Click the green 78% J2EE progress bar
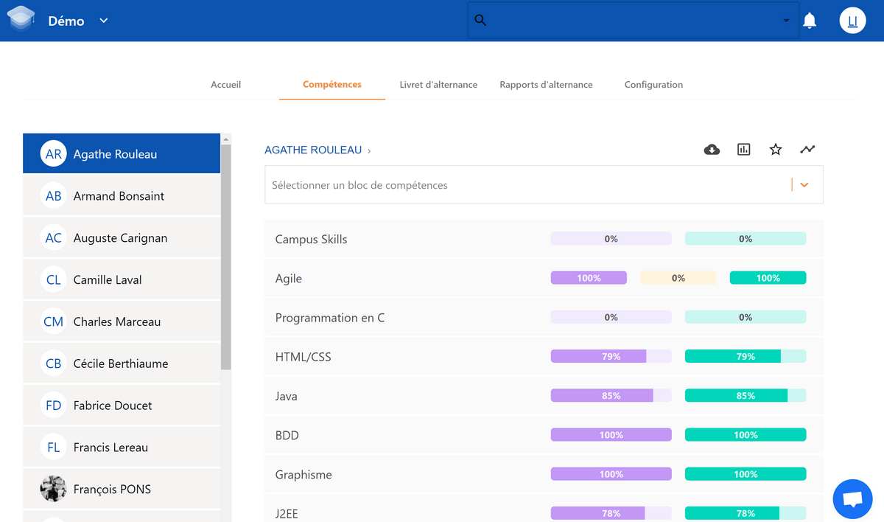This screenshot has height=522, width=884. coord(746,513)
